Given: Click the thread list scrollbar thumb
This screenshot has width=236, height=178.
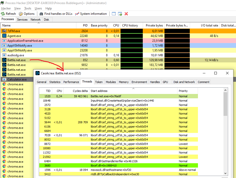Looking at the screenshot, I should tap(225, 104).
